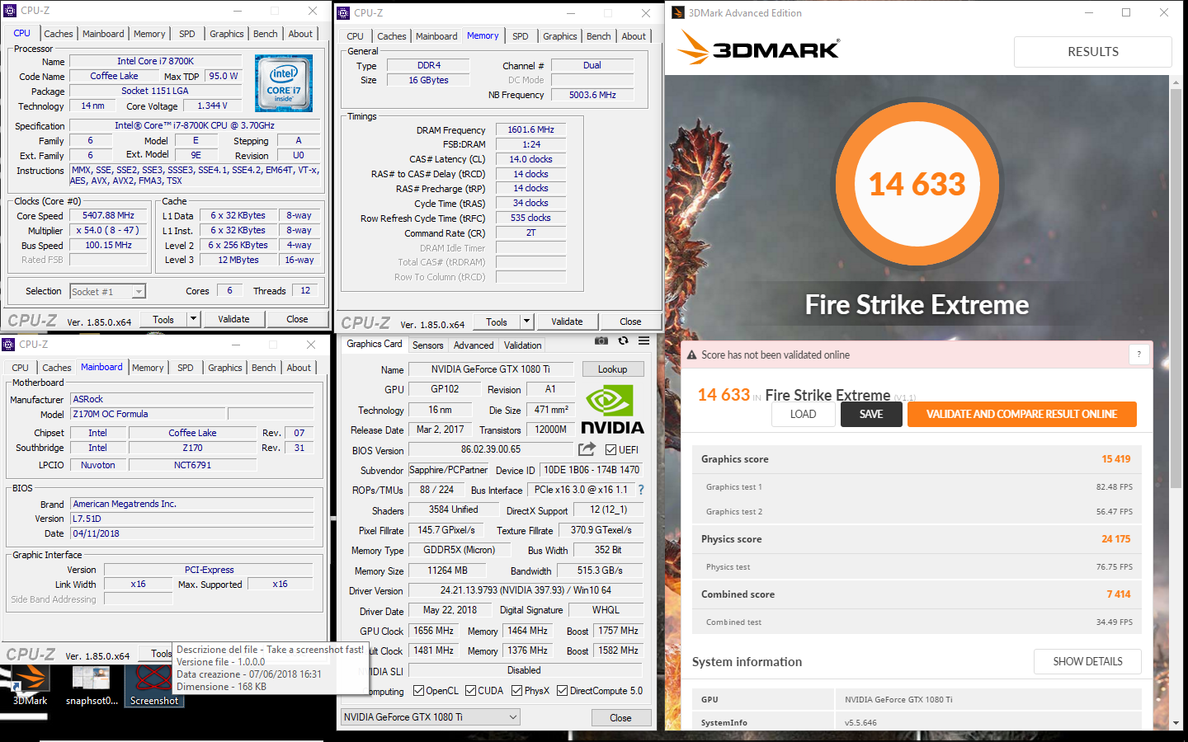The height and width of the screenshot is (742, 1188).
Task: Toggle the DirectCompute 5.0 checkbox
Action: click(x=562, y=691)
